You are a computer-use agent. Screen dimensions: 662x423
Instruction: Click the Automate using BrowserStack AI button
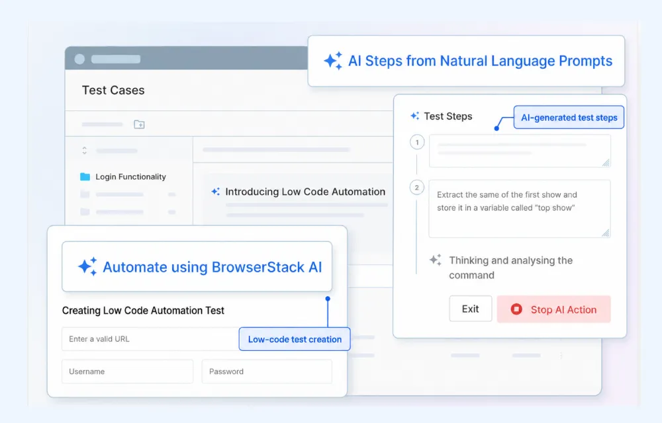(197, 267)
